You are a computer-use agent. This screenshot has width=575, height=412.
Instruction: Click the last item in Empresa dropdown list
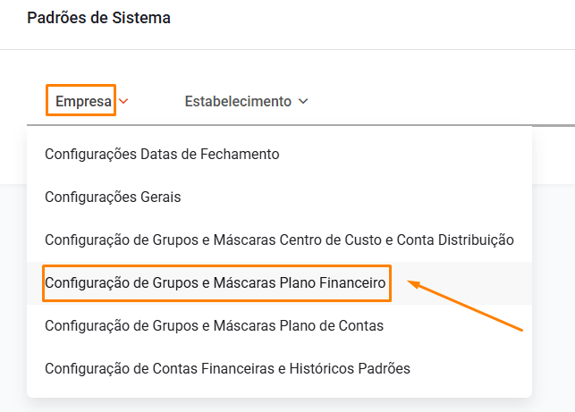[227, 368]
